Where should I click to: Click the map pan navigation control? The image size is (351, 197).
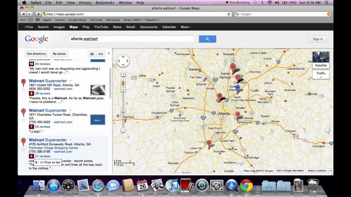[x=123, y=61]
